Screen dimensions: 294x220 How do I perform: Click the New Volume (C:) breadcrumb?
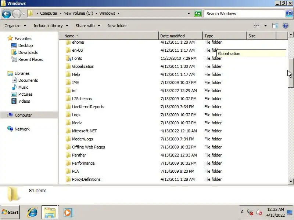(78, 13)
